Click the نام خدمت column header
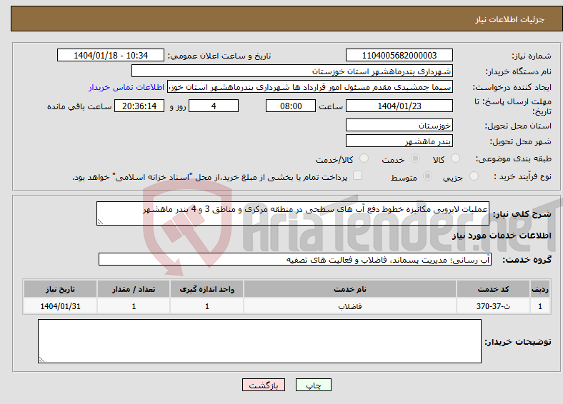This screenshot has height=404, width=563. pyautogui.click(x=349, y=289)
